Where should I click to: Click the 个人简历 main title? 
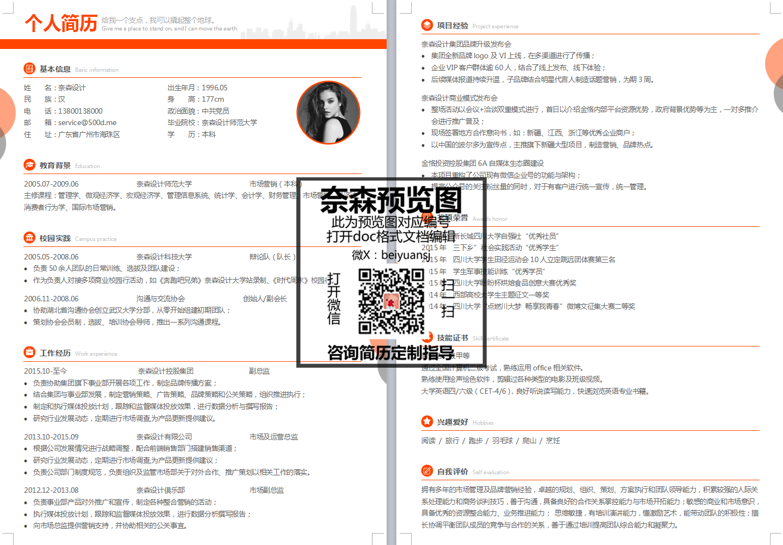click(61, 23)
